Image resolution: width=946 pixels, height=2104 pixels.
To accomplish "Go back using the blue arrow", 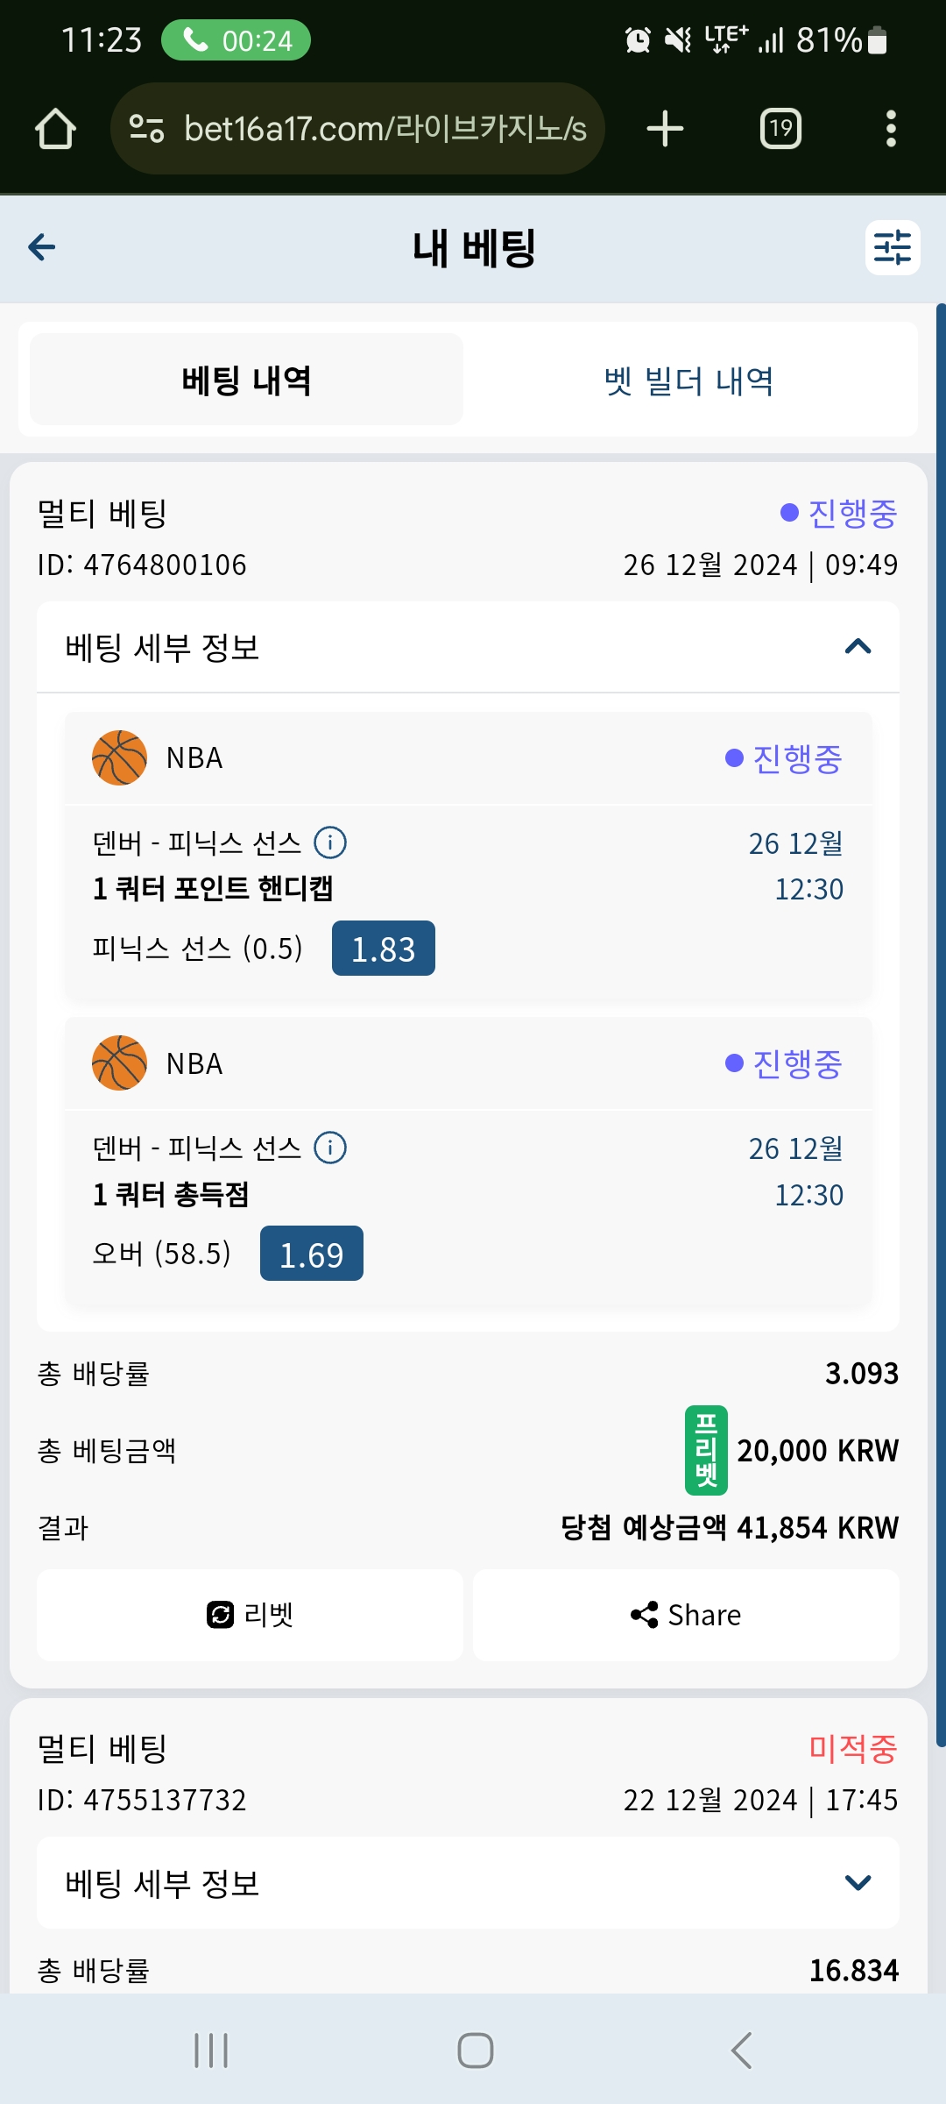I will [42, 247].
